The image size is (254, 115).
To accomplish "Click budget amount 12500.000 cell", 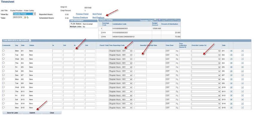I will click(x=157, y=28).
